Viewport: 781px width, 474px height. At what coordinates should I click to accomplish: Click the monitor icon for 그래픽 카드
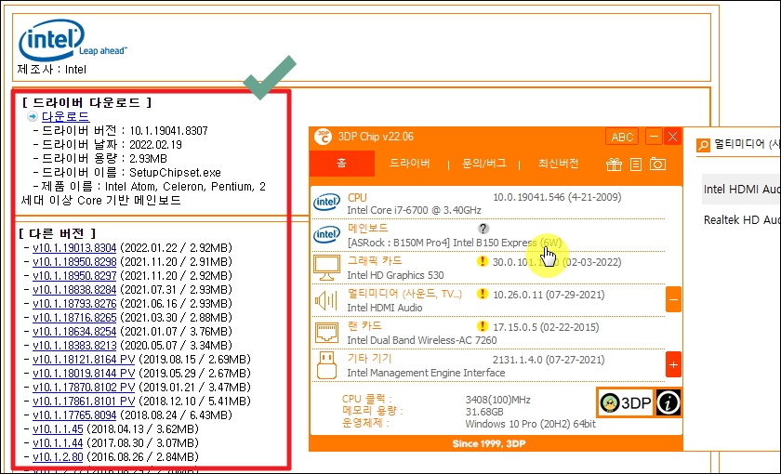pyautogui.click(x=326, y=268)
